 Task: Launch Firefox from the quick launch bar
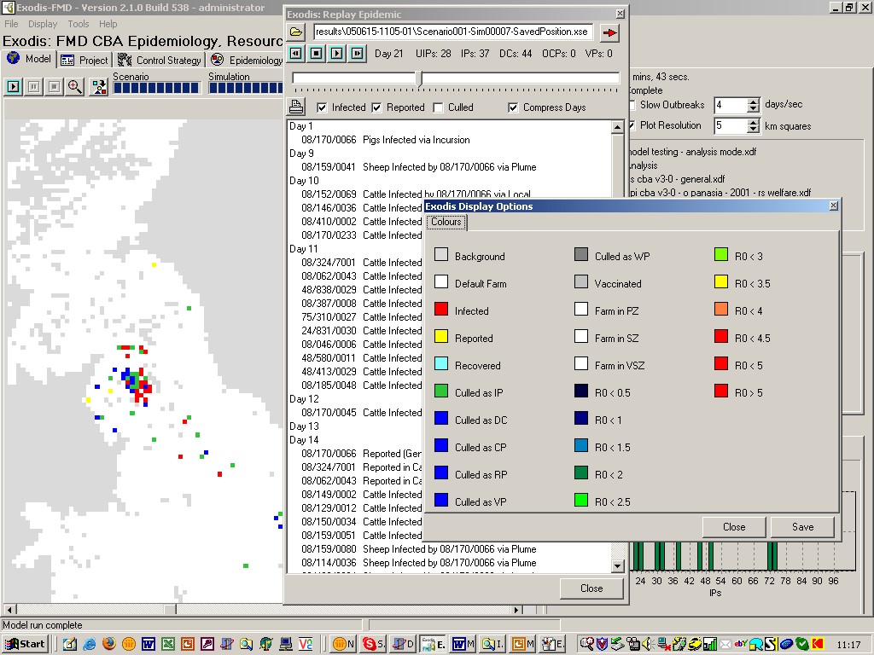109,644
